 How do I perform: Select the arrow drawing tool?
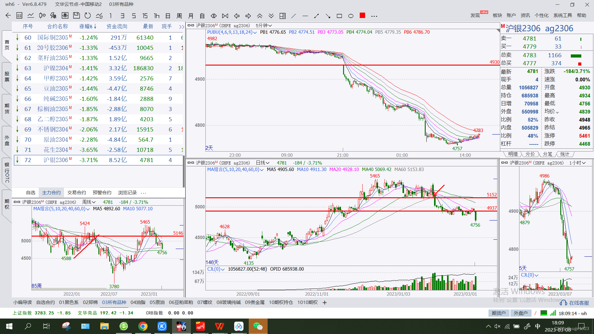[x=328, y=16]
